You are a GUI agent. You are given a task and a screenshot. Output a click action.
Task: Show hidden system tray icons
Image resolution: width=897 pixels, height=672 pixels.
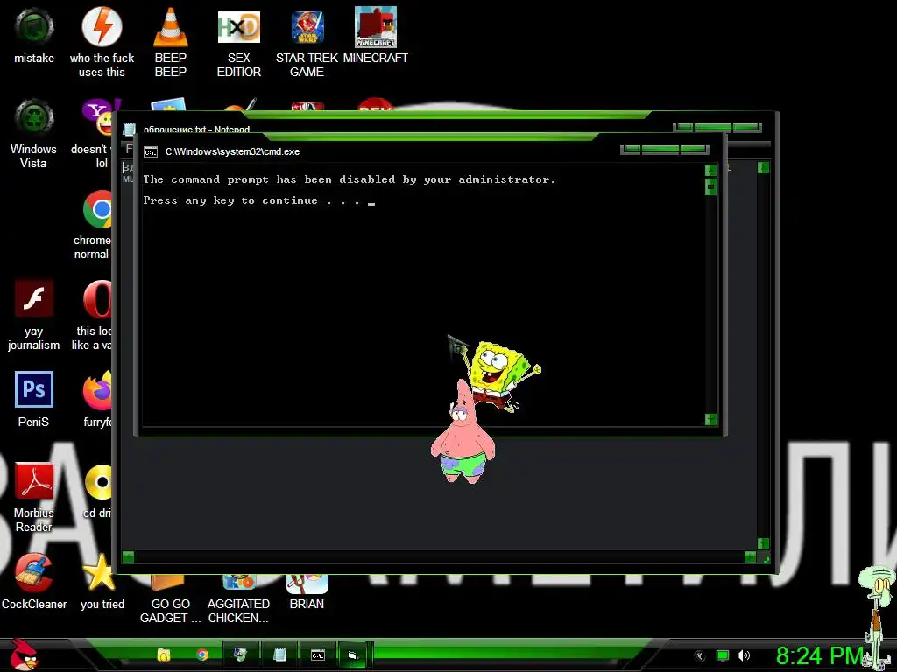point(700,656)
